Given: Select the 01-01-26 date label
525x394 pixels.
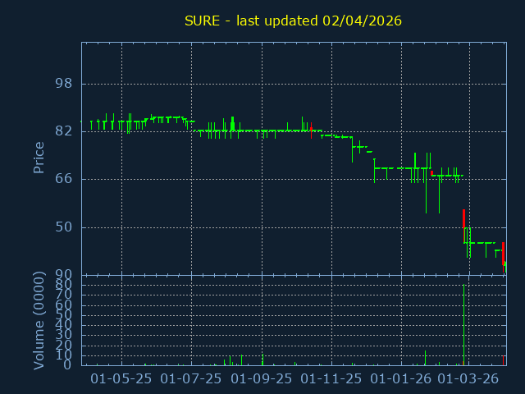Looking at the screenshot, I should click(x=401, y=378).
